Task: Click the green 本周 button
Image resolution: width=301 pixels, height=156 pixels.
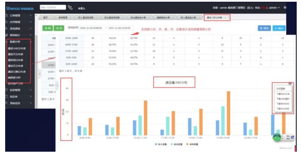Action: tap(48, 28)
